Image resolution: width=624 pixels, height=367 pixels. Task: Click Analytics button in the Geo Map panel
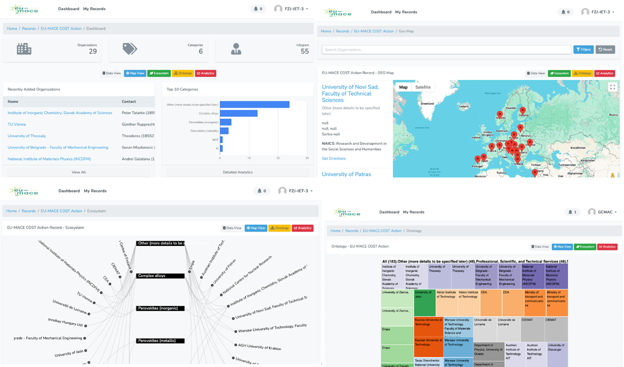pos(604,73)
